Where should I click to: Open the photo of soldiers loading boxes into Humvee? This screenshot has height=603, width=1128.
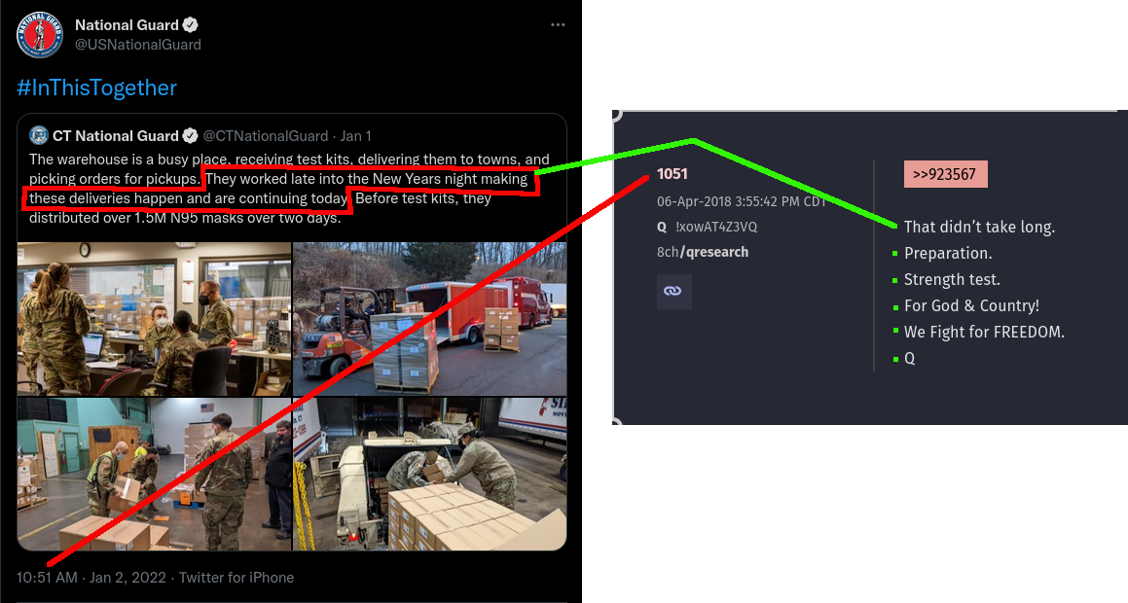point(429,475)
